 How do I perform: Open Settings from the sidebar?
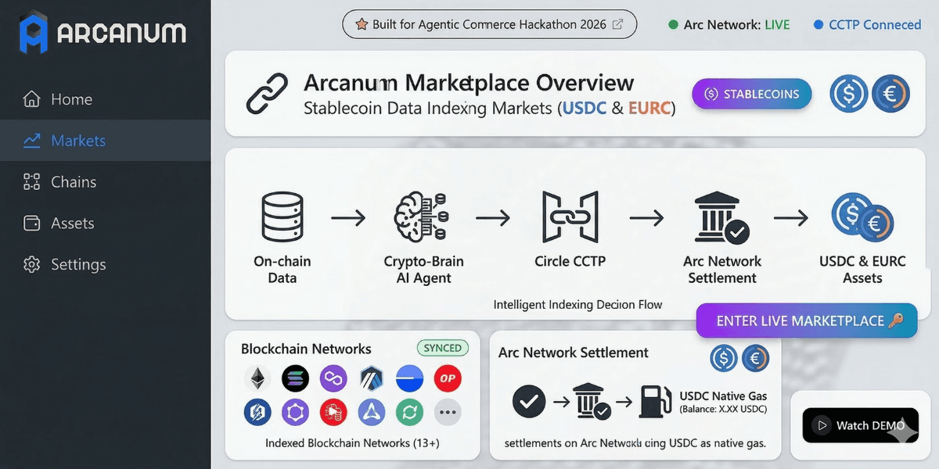pos(77,265)
